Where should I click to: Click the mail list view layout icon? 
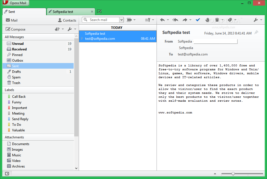point(129,20)
